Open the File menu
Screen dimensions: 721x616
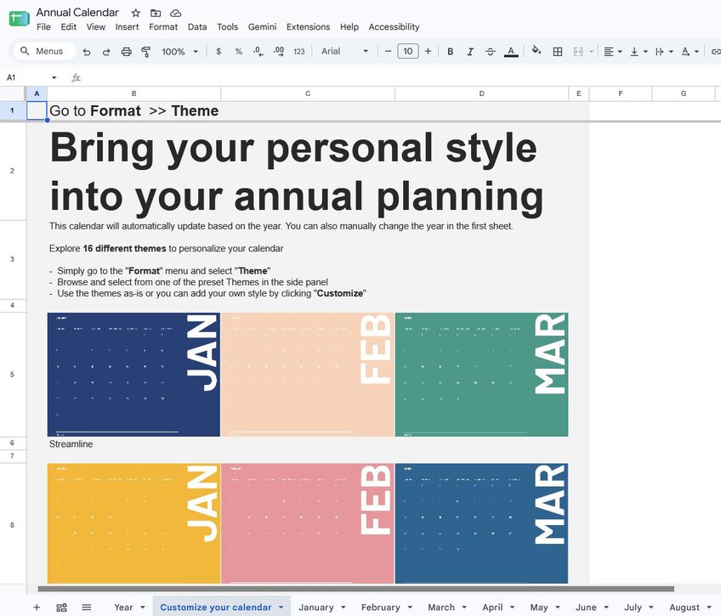click(43, 27)
